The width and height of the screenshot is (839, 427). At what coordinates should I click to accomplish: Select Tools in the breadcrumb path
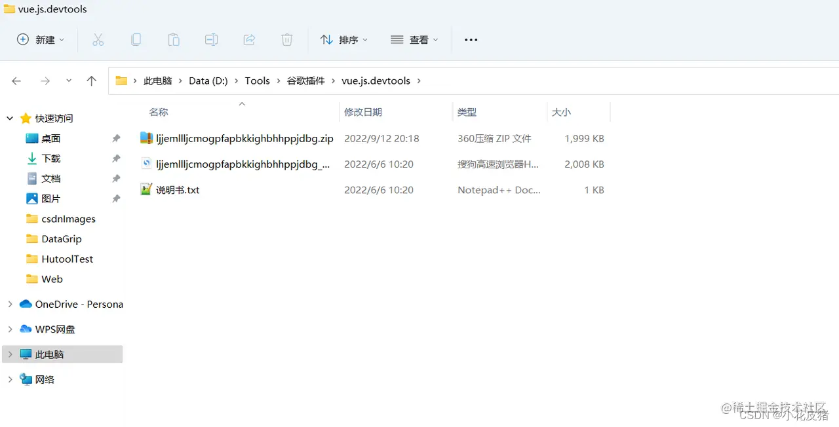pos(257,81)
